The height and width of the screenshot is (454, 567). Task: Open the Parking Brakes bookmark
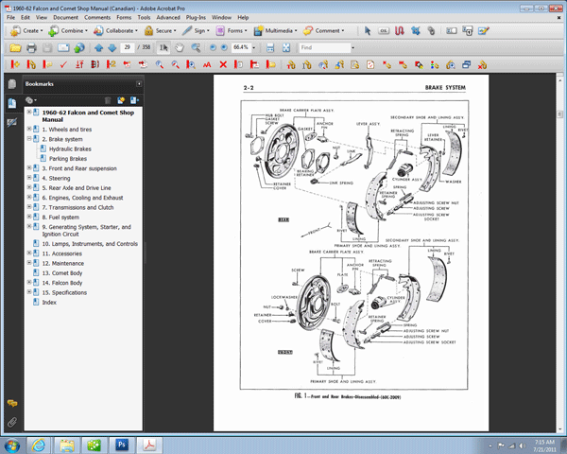(68, 159)
